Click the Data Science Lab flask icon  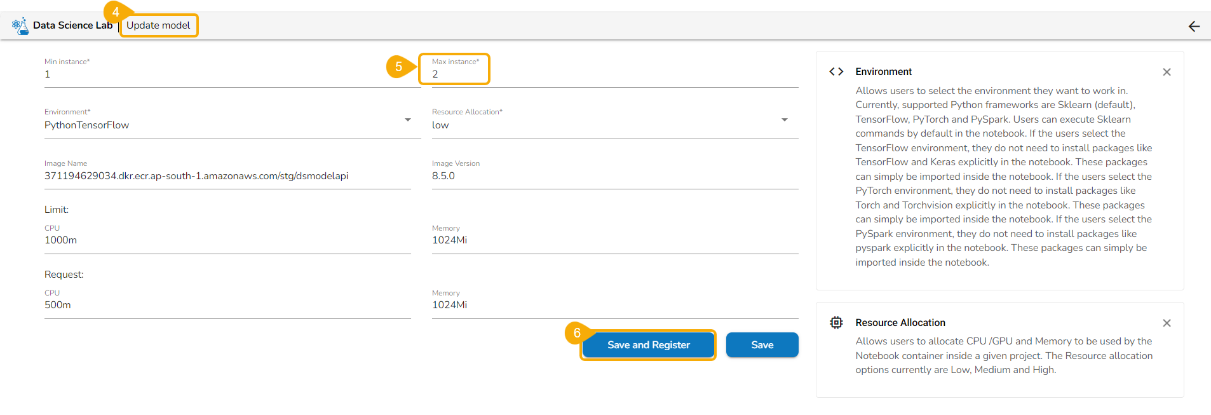pos(20,26)
